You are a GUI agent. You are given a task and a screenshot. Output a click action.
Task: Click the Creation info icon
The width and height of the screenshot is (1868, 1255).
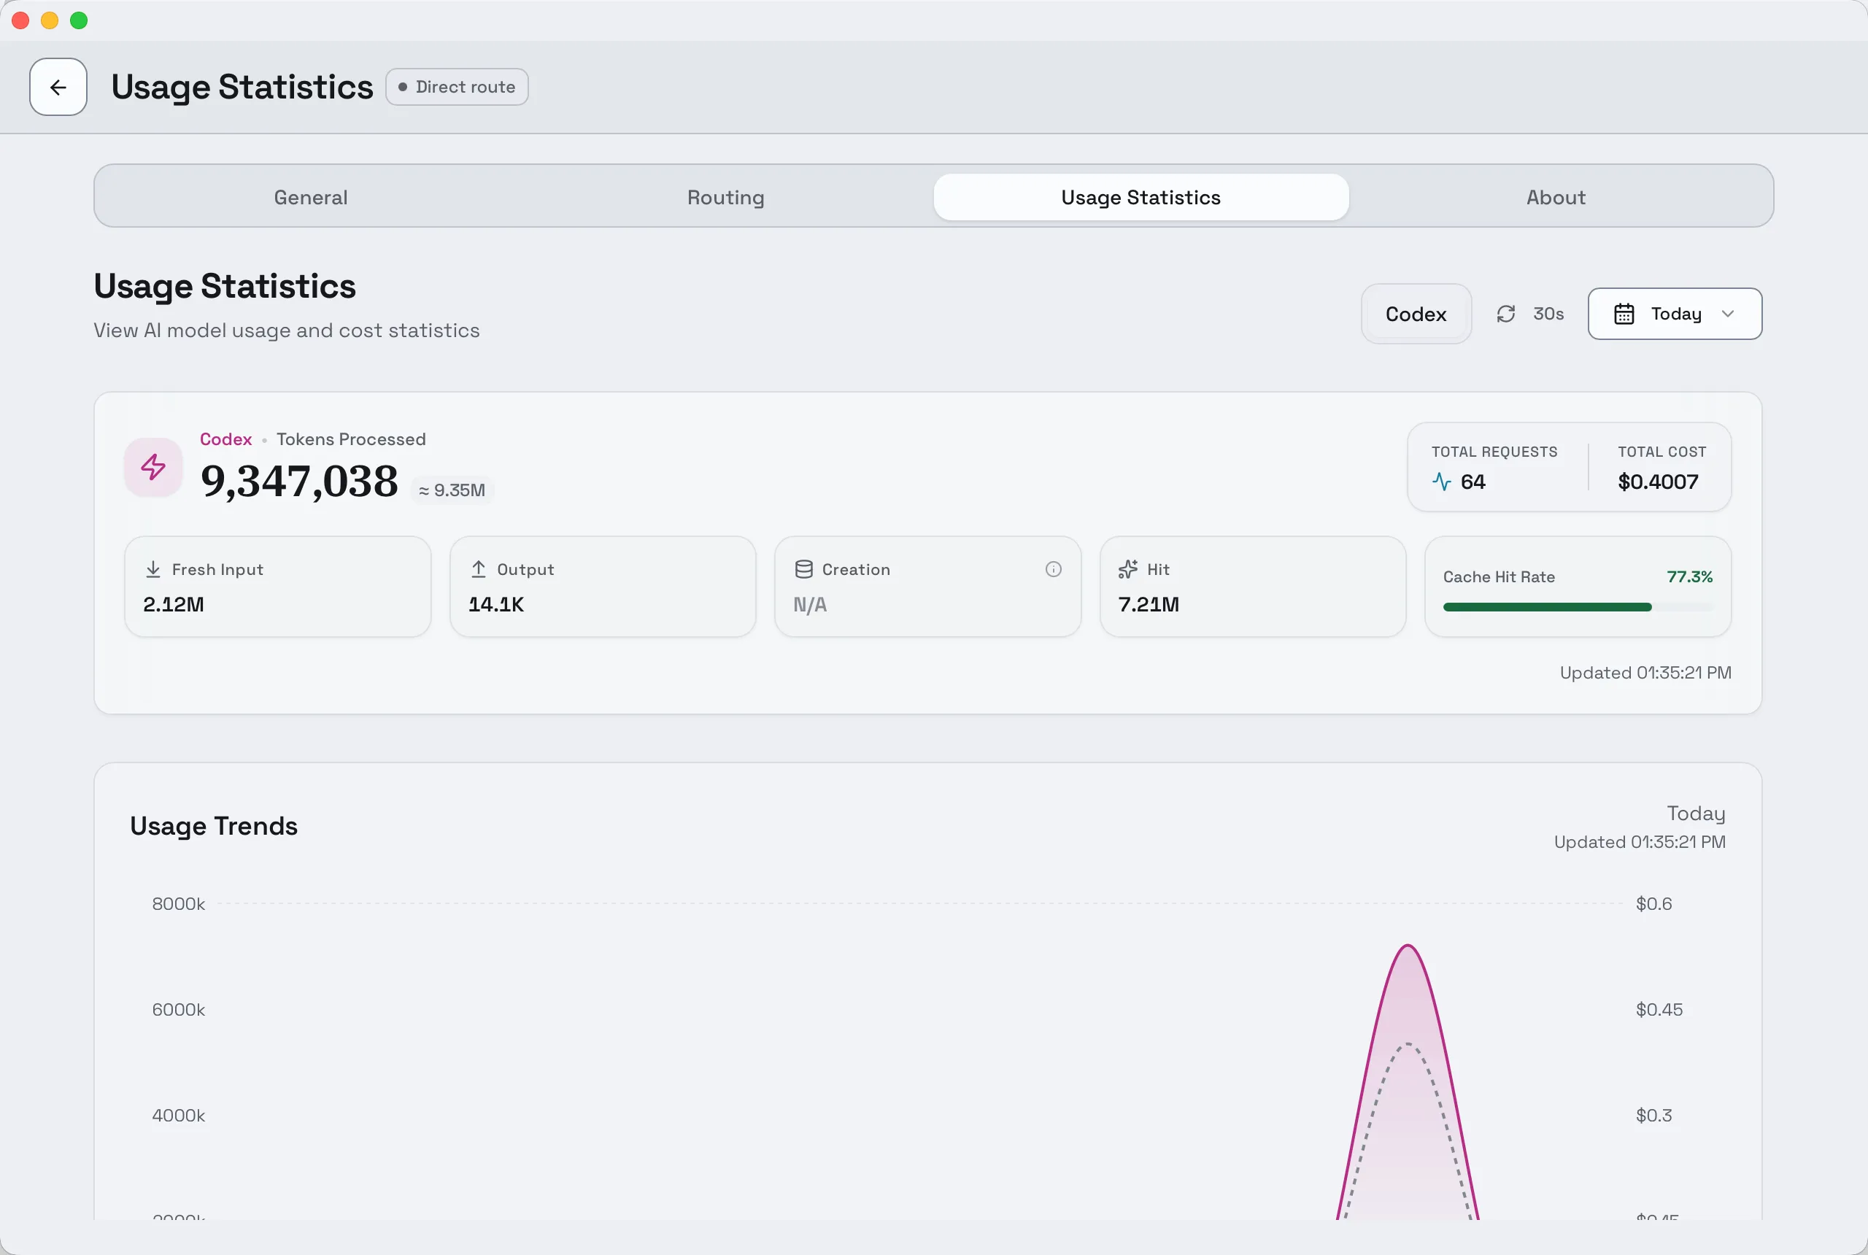click(1053, 569)
